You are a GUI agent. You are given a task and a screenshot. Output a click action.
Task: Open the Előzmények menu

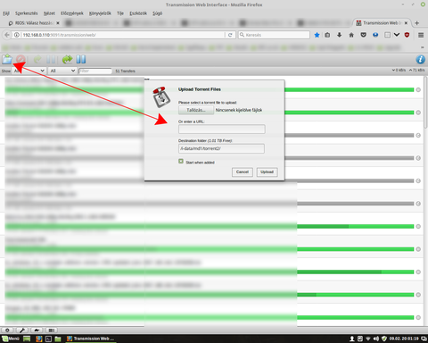click(x=72, y=13)
